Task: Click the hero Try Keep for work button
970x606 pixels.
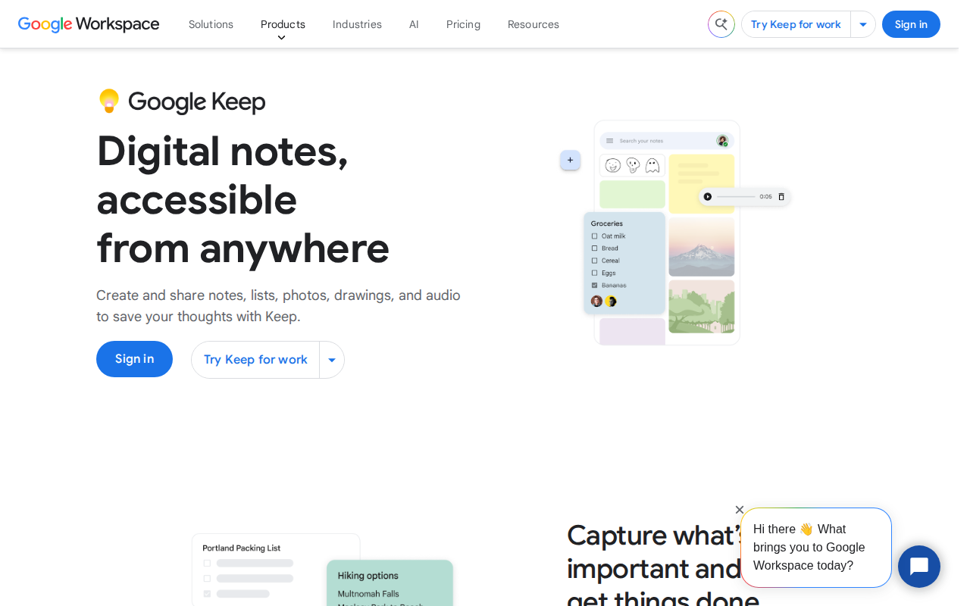Action: tap(255, 360)
